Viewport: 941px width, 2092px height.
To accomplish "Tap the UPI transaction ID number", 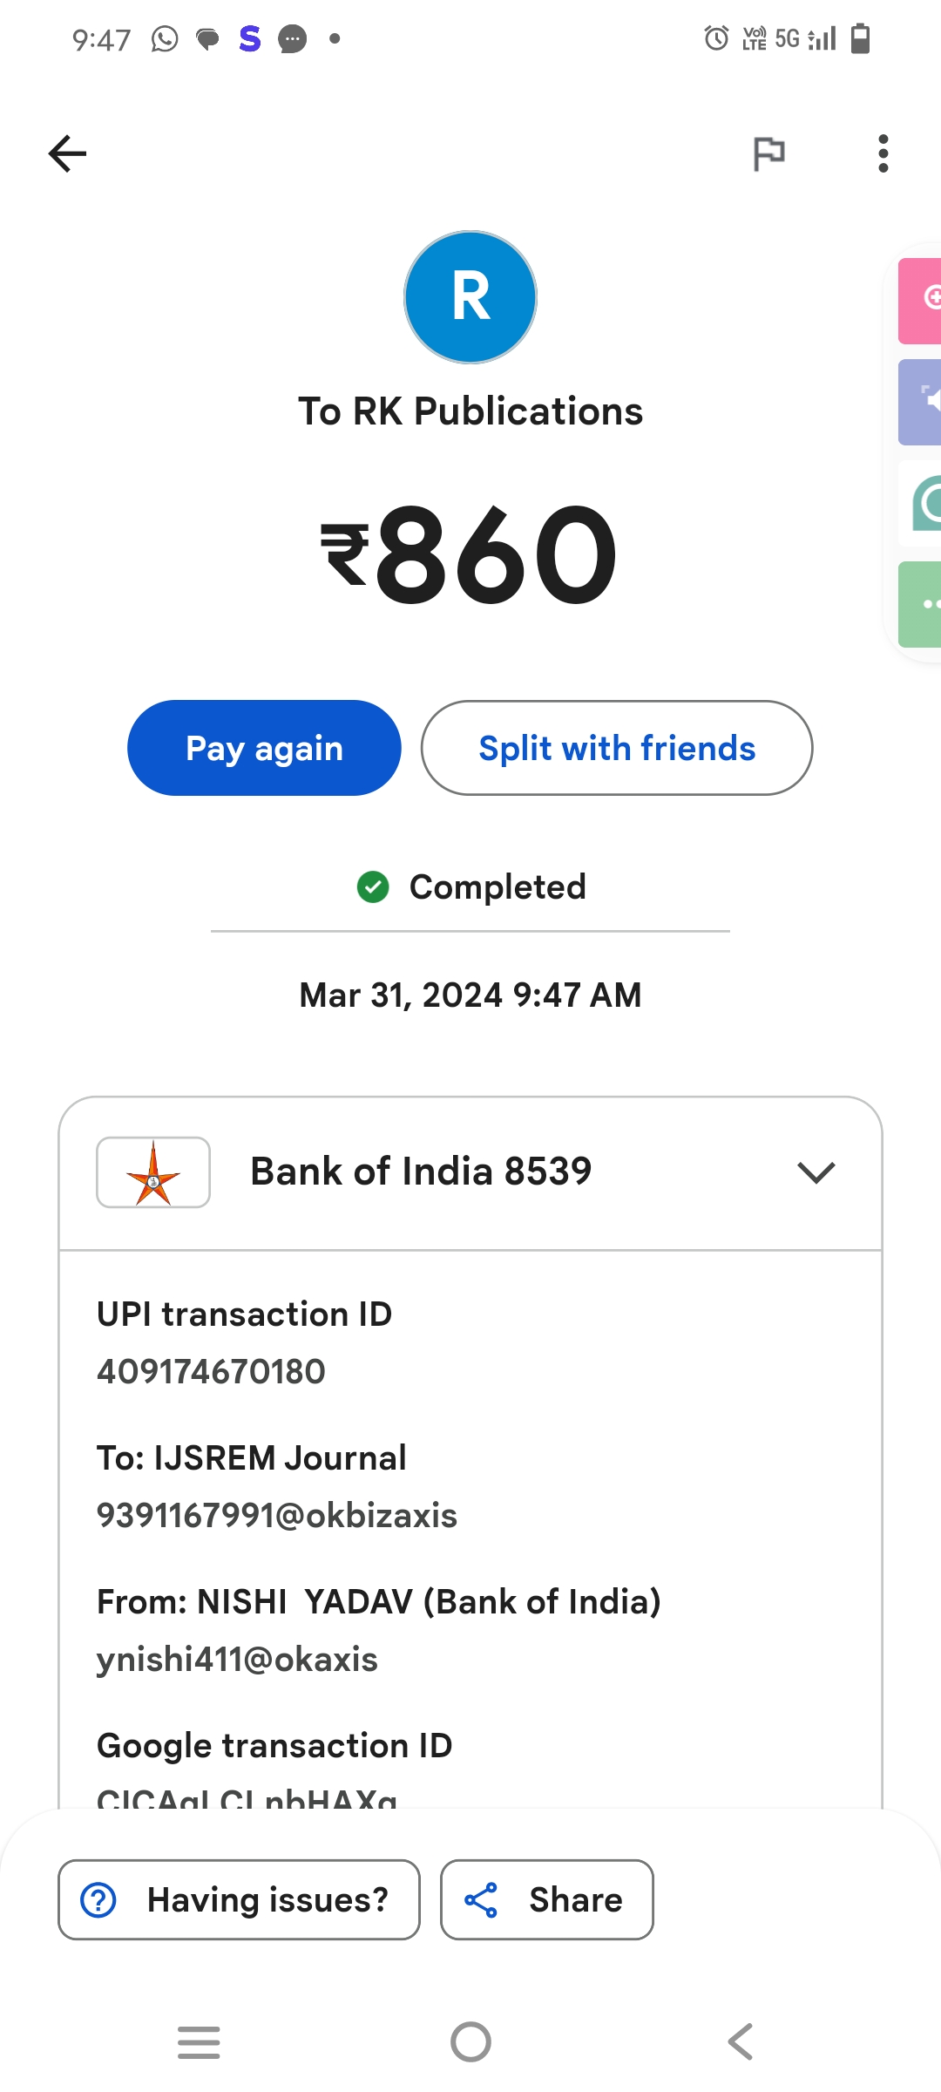I will (211, 1372).
